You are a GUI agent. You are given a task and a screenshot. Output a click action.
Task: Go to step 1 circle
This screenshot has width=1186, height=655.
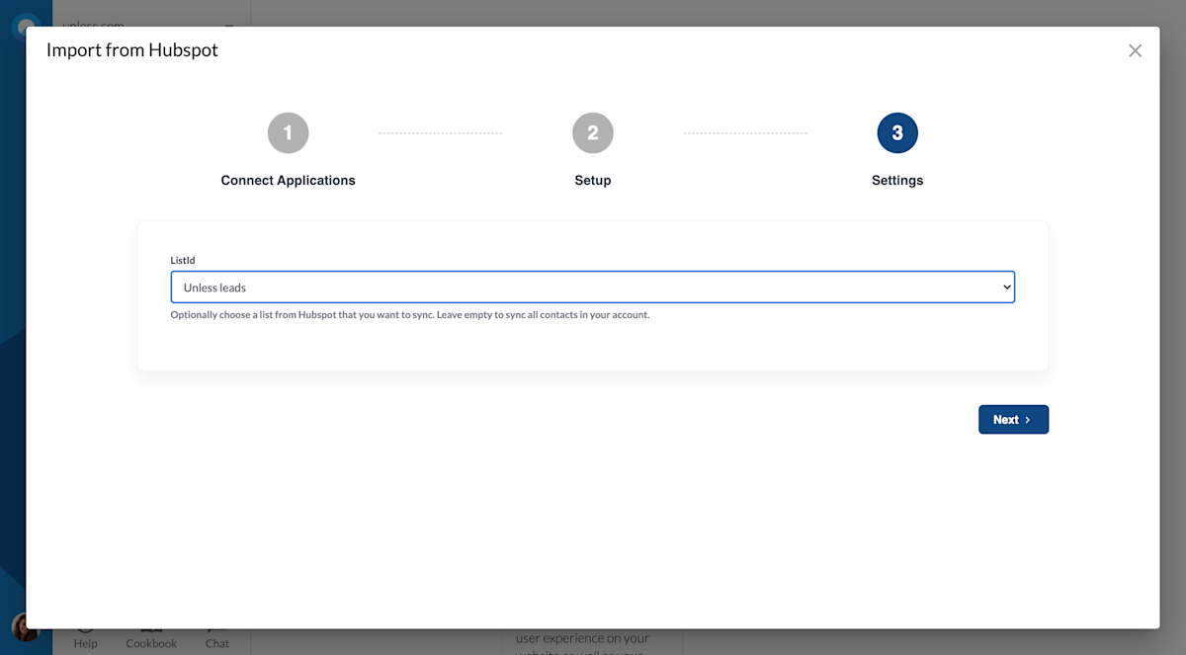[288, 132]
